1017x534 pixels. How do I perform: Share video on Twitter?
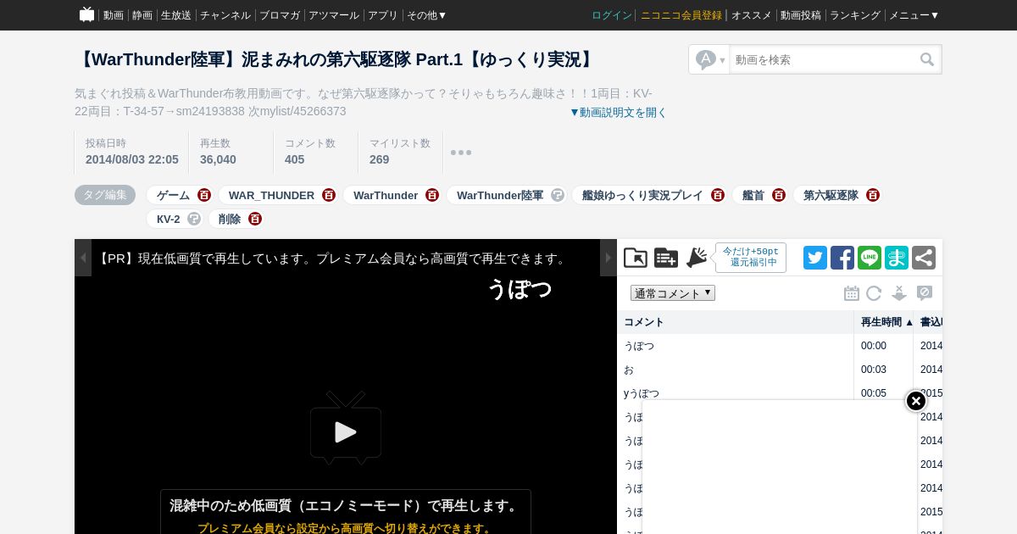coord(815,258)
